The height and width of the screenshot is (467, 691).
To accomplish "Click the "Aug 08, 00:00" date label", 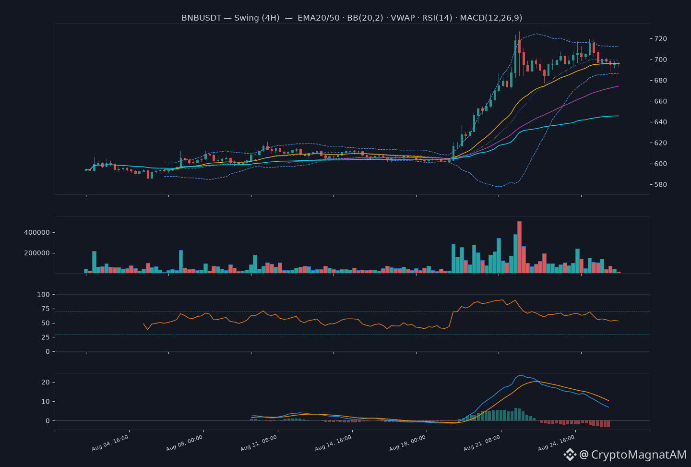I will (185, 443).
